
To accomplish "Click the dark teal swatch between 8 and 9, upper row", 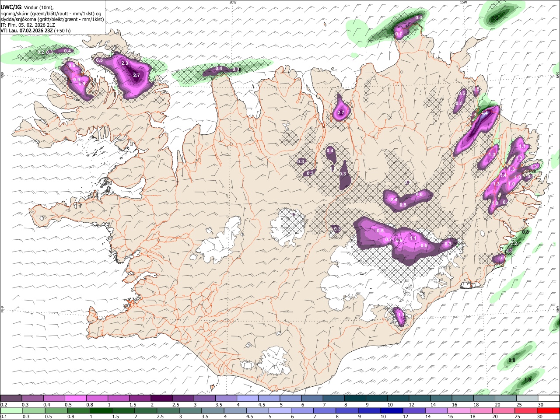I will tap(355, 399).
